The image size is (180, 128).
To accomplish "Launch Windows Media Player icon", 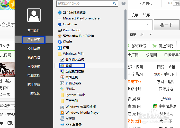I will pos(62,113).
